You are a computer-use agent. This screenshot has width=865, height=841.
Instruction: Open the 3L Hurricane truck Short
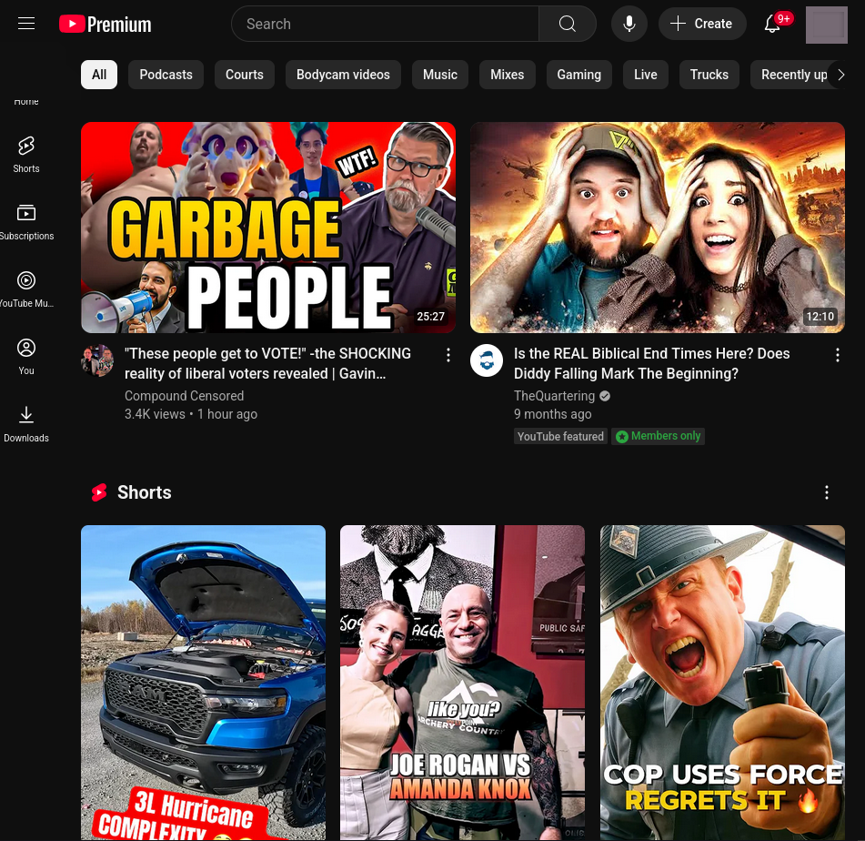203,683
